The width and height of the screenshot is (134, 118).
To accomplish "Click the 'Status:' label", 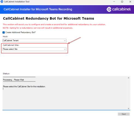I will tap(6, 73).
